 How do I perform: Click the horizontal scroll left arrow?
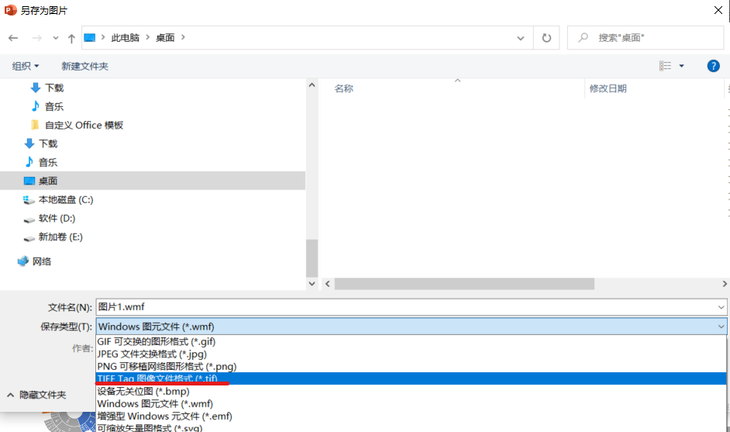328,283
